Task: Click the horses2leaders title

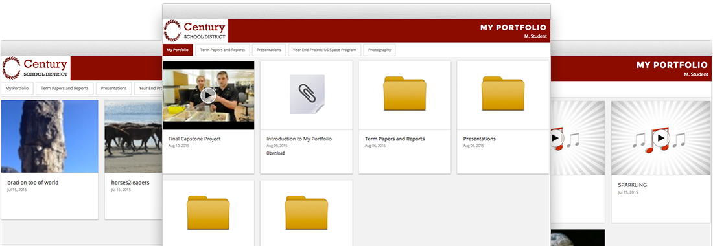Action: [130, 183]
